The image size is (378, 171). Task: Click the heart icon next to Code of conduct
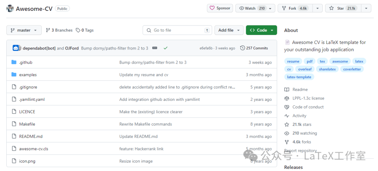(x=287, y=107)
